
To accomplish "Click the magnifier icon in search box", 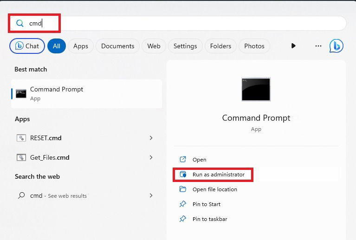I will (x=20, y=23).
